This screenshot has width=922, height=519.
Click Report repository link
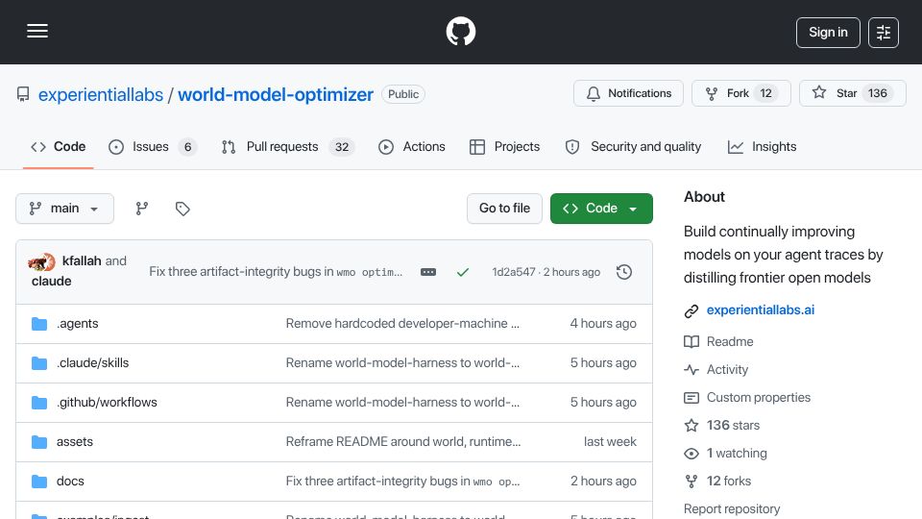tap(732, 509)
